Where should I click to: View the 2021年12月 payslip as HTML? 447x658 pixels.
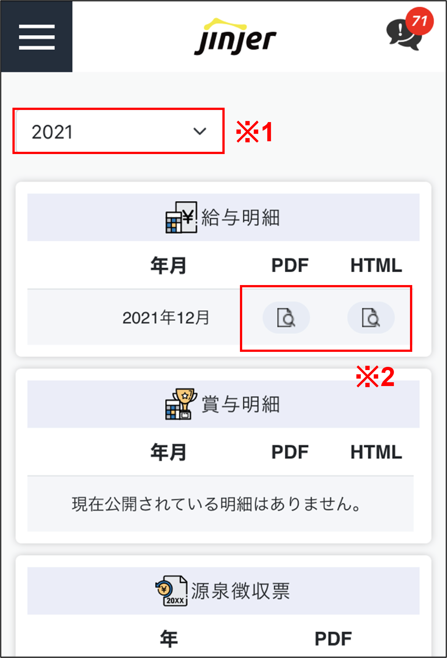coord(371,318)
